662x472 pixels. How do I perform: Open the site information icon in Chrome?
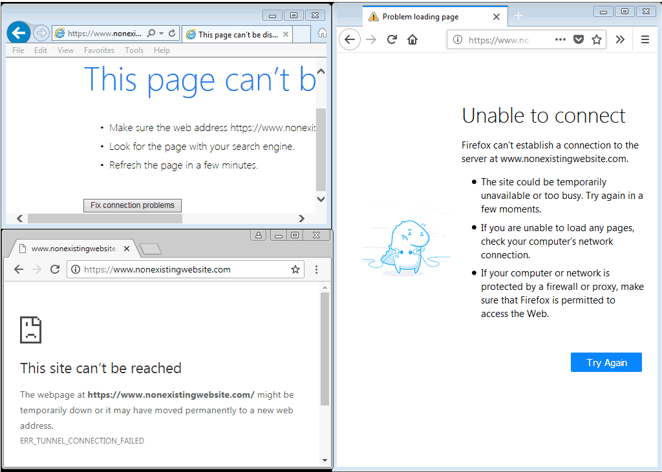(76, 269)
